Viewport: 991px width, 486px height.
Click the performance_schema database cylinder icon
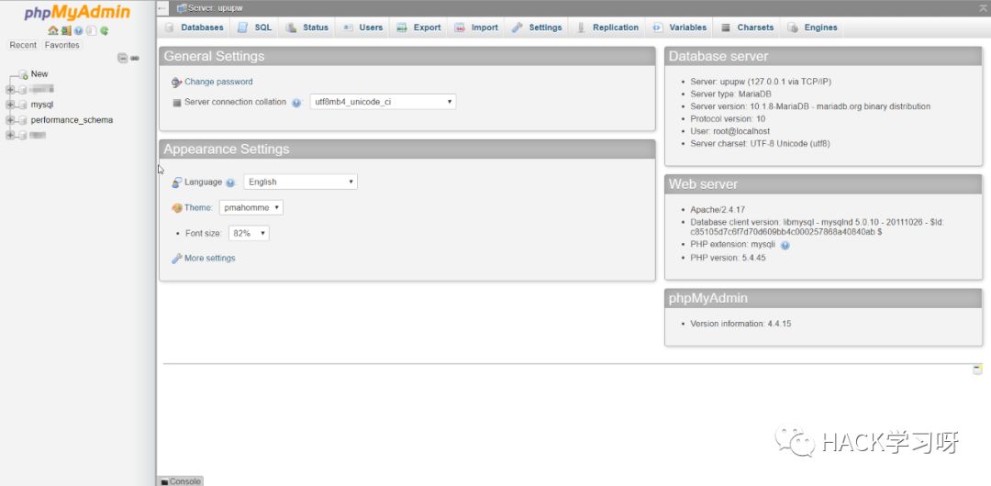pyautogui.click(x=23, y=120)
